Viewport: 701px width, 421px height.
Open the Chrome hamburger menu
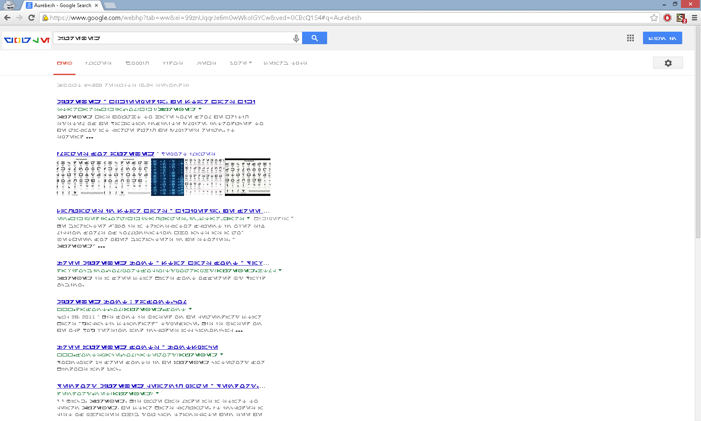pyautogui.click(x=694, y=18)
